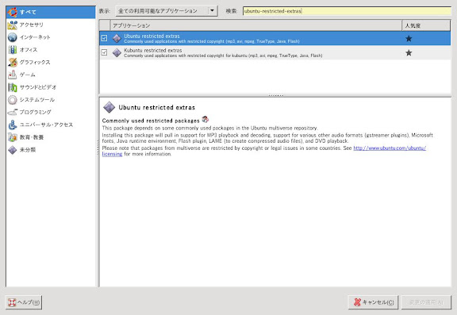The width and height of the screenshot is (457, 315).
Task: Click the Ubuntu restricted extras row title
Action: [x=152, y=36]
